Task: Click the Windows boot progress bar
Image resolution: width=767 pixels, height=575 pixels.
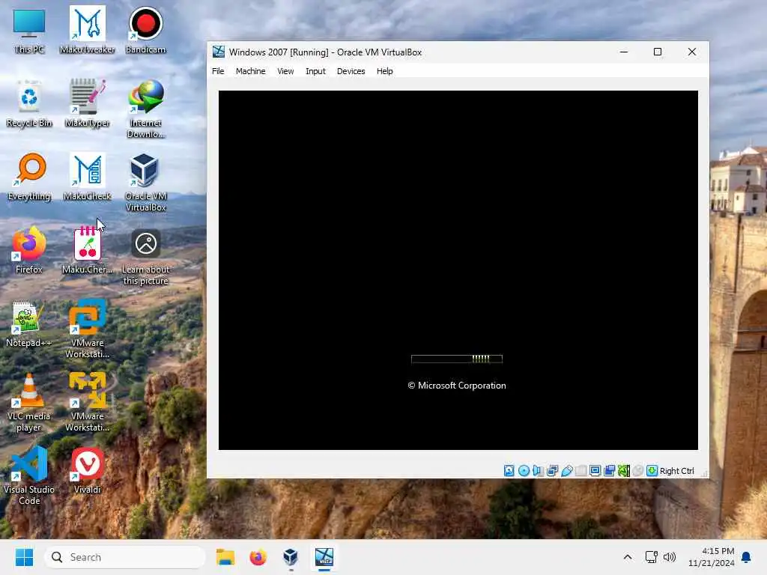Action: coord(457,359)
